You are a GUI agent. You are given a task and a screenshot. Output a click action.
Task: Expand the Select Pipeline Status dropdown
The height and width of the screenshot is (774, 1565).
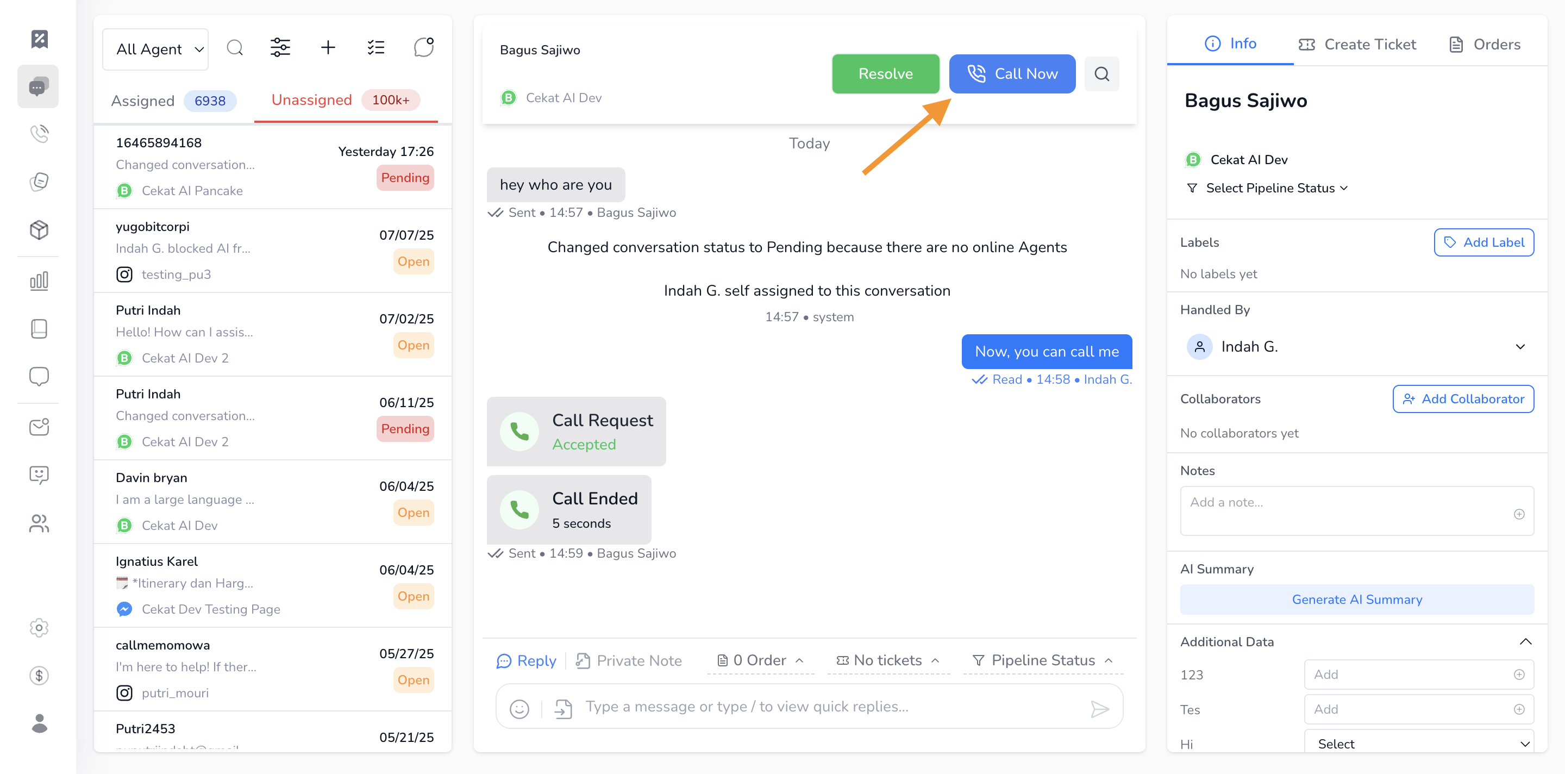[x=1276, y=188]
